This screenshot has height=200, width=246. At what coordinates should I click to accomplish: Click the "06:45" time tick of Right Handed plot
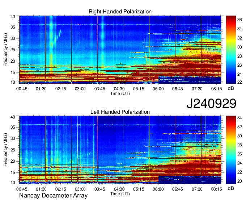point(177,89)
